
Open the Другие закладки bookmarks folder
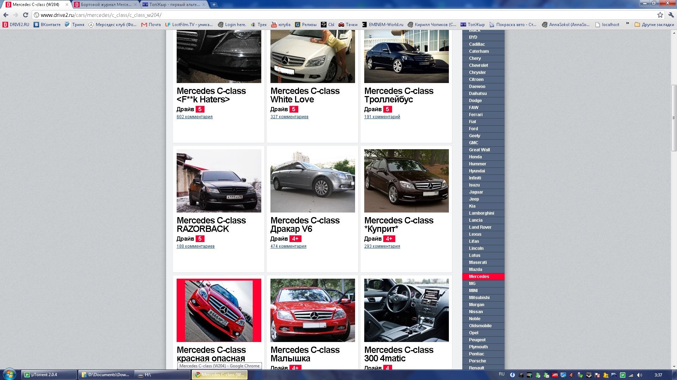point(654,25)
